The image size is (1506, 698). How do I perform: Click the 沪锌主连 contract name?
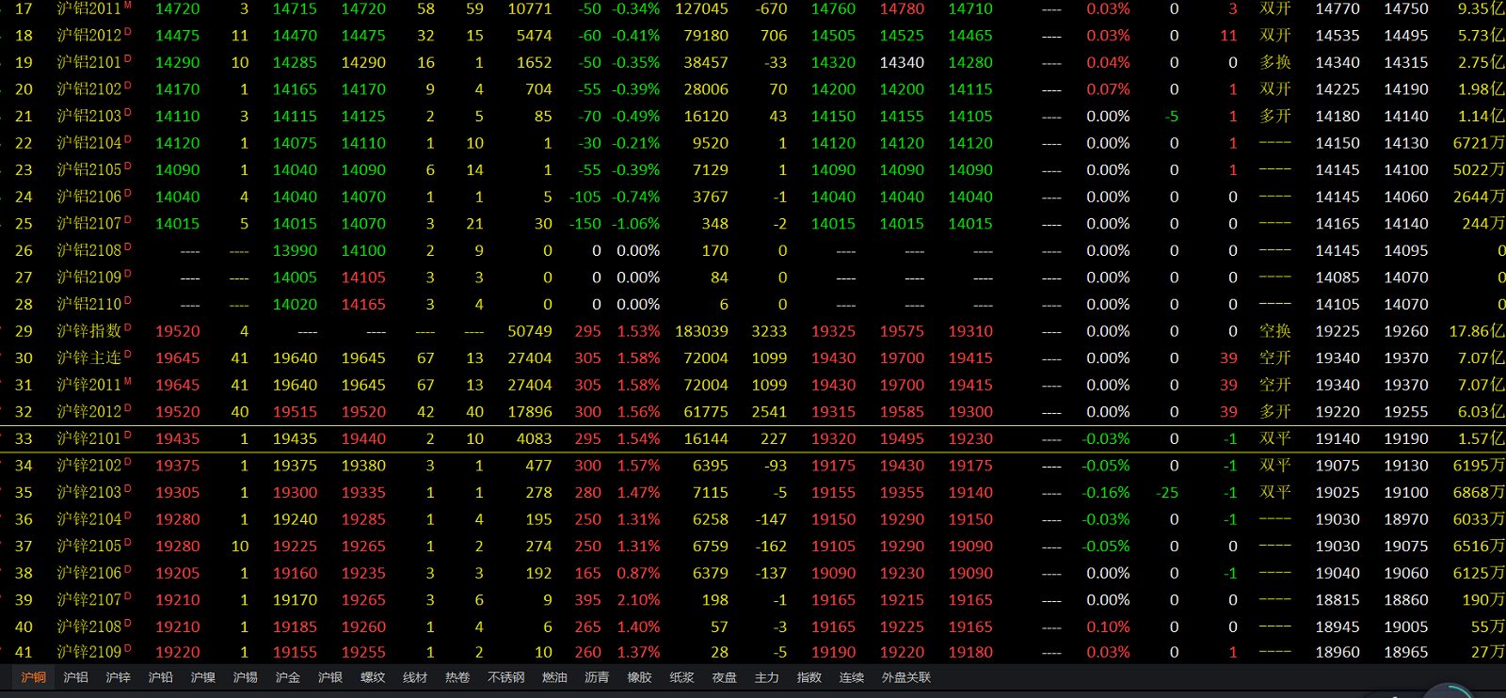pyautogui.click(x=89, y=358)
